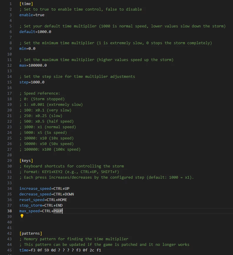
Task: Place cursor on the min=0.0 line
Action: (x=27, y=48)
